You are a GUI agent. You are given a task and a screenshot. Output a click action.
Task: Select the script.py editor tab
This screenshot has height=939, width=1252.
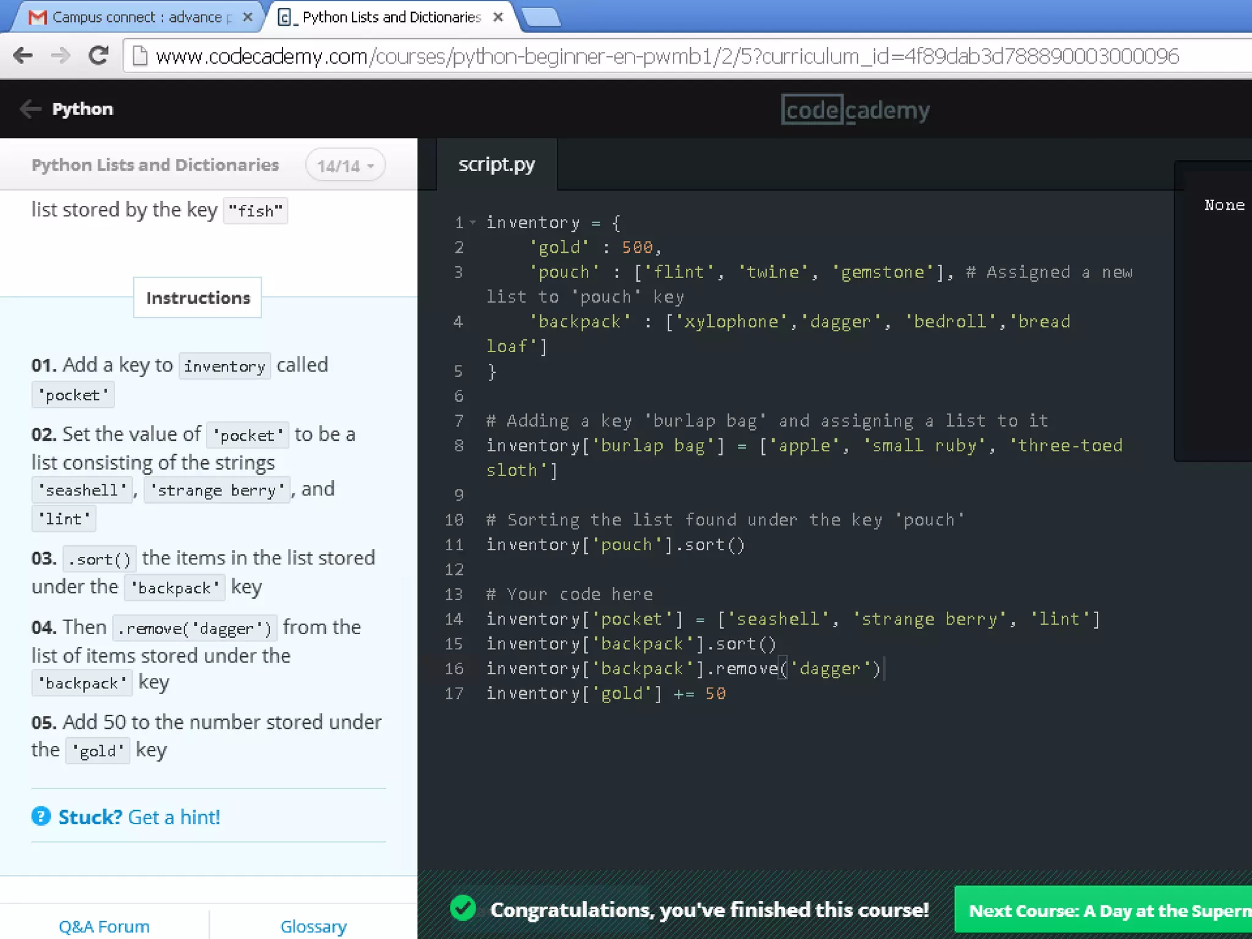pos(496,164)
